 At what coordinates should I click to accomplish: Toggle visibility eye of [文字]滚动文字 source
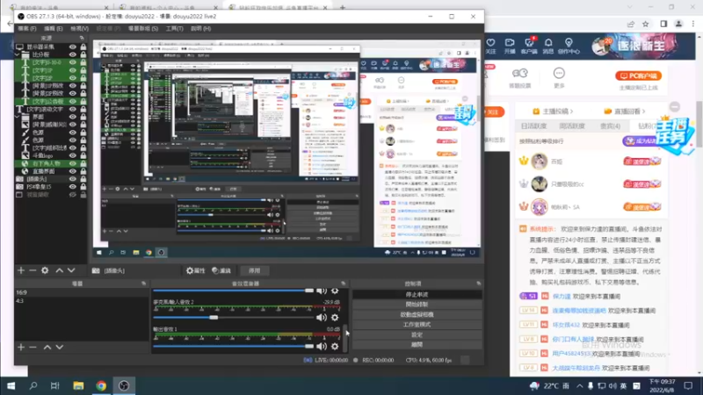(72, 109)
